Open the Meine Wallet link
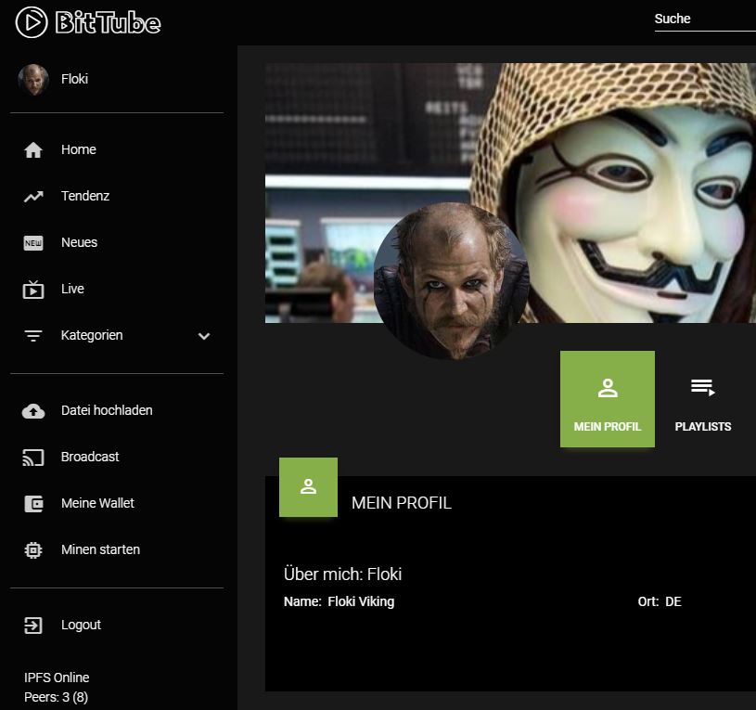Viewport: 756px width, 710px height. pyautogui.click(x=97, y=503)
